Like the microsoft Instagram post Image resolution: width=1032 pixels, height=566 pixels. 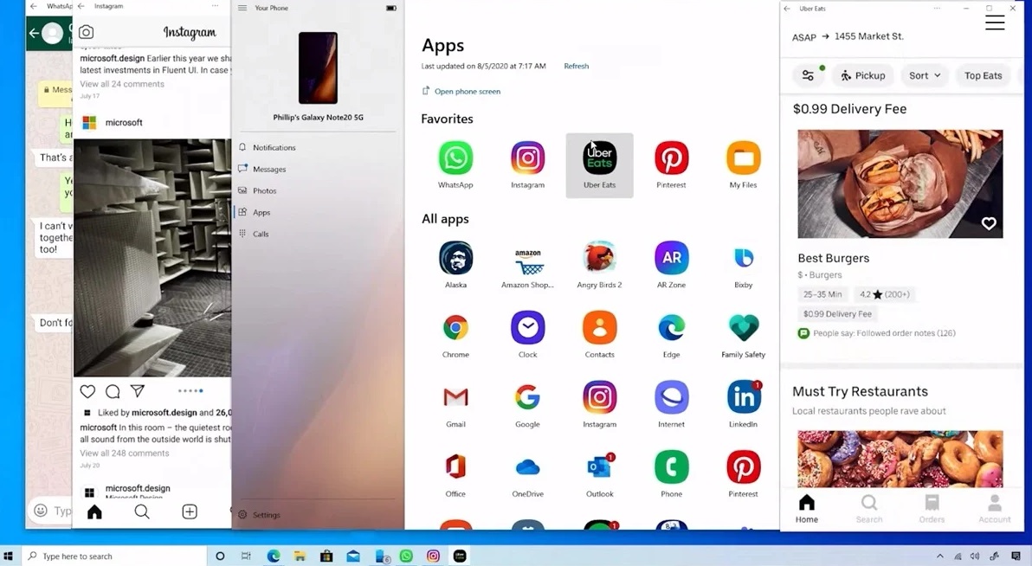(x=87, y=391)
